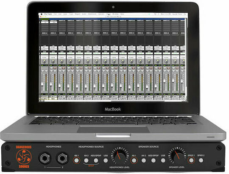Solo the second mixer channel
The height and width of the screenshot is (174, 229).
pyautogui.click(x=51, y=71)
